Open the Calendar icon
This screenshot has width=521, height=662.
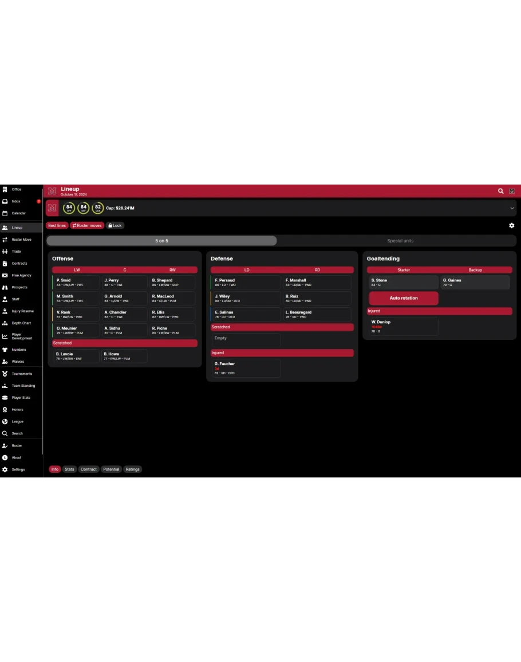5,213
